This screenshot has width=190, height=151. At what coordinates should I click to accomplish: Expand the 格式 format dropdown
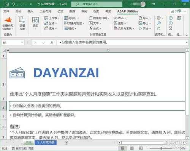70,28
